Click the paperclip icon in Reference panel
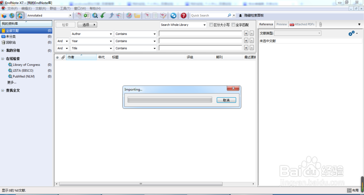Viewport: 364px width, 195px height. (321, 24)
